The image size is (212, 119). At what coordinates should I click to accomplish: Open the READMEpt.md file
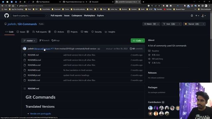pyautogui.click(x=34, y=75)
